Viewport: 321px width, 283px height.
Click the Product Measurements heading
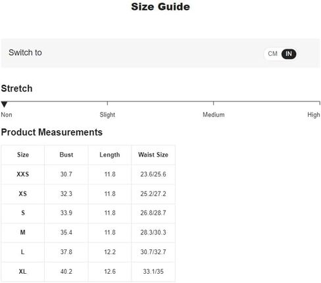[52, 132]
